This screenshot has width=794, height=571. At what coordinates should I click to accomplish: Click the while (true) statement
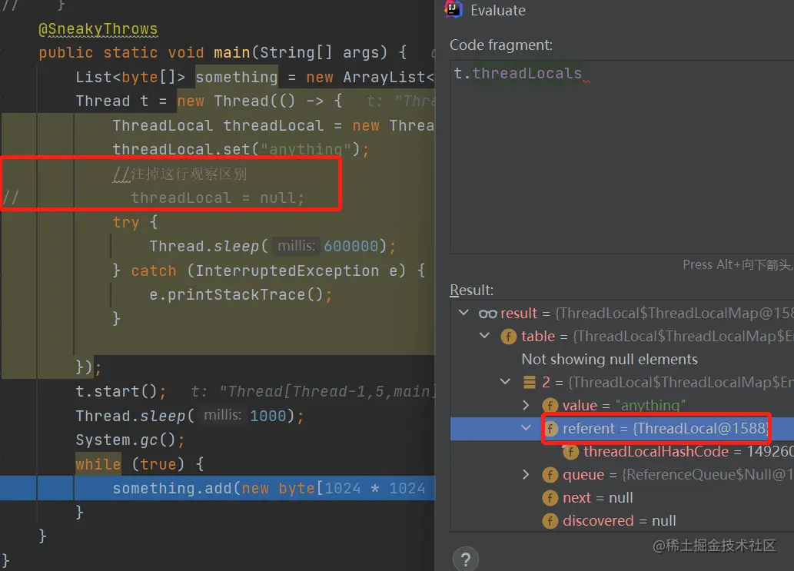(141, 464)
